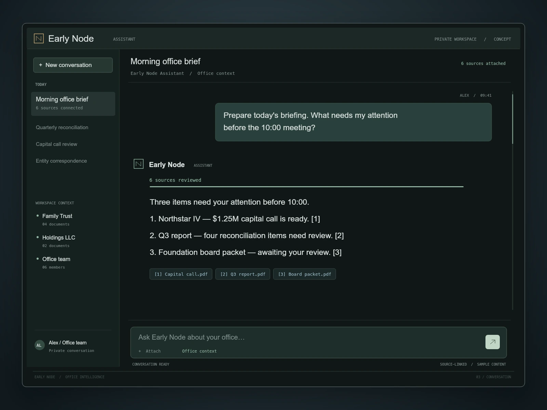Image resolution: width=547 pixels, height=410 pixels.
Task: Click the assistant avatar icon beside Early Node reply
Action: click(x=138, y=164)
